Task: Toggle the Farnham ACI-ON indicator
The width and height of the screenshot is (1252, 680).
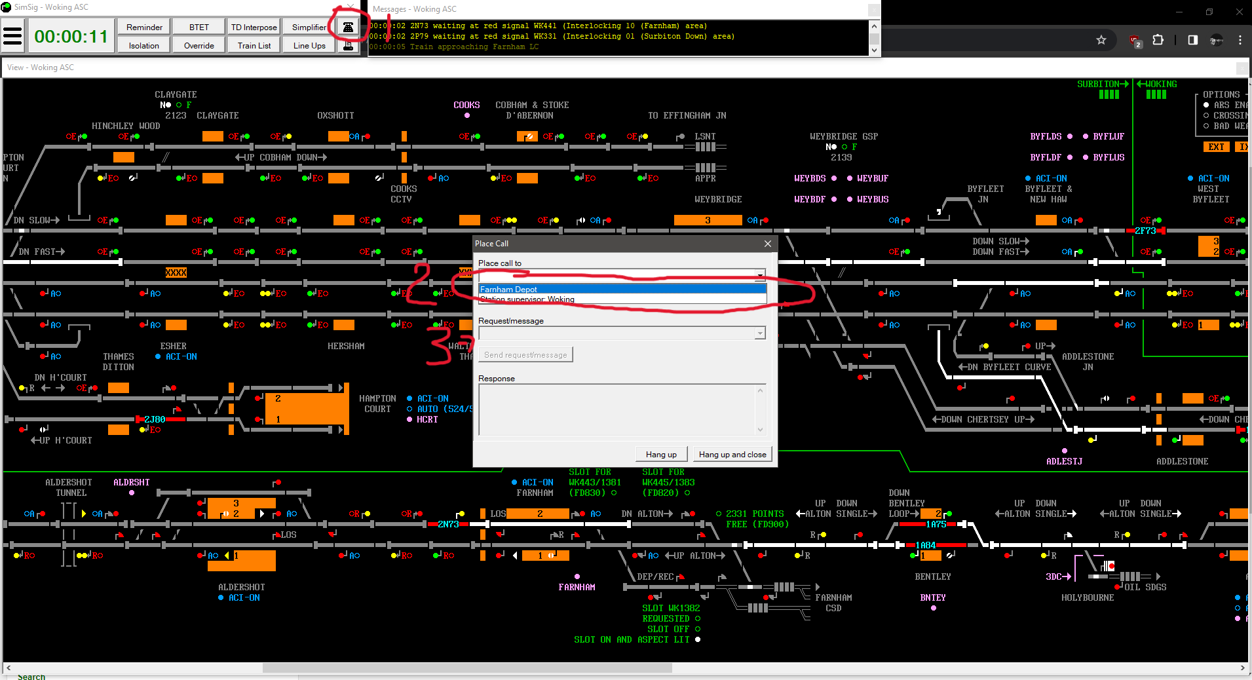Action: tap(514, 482)
